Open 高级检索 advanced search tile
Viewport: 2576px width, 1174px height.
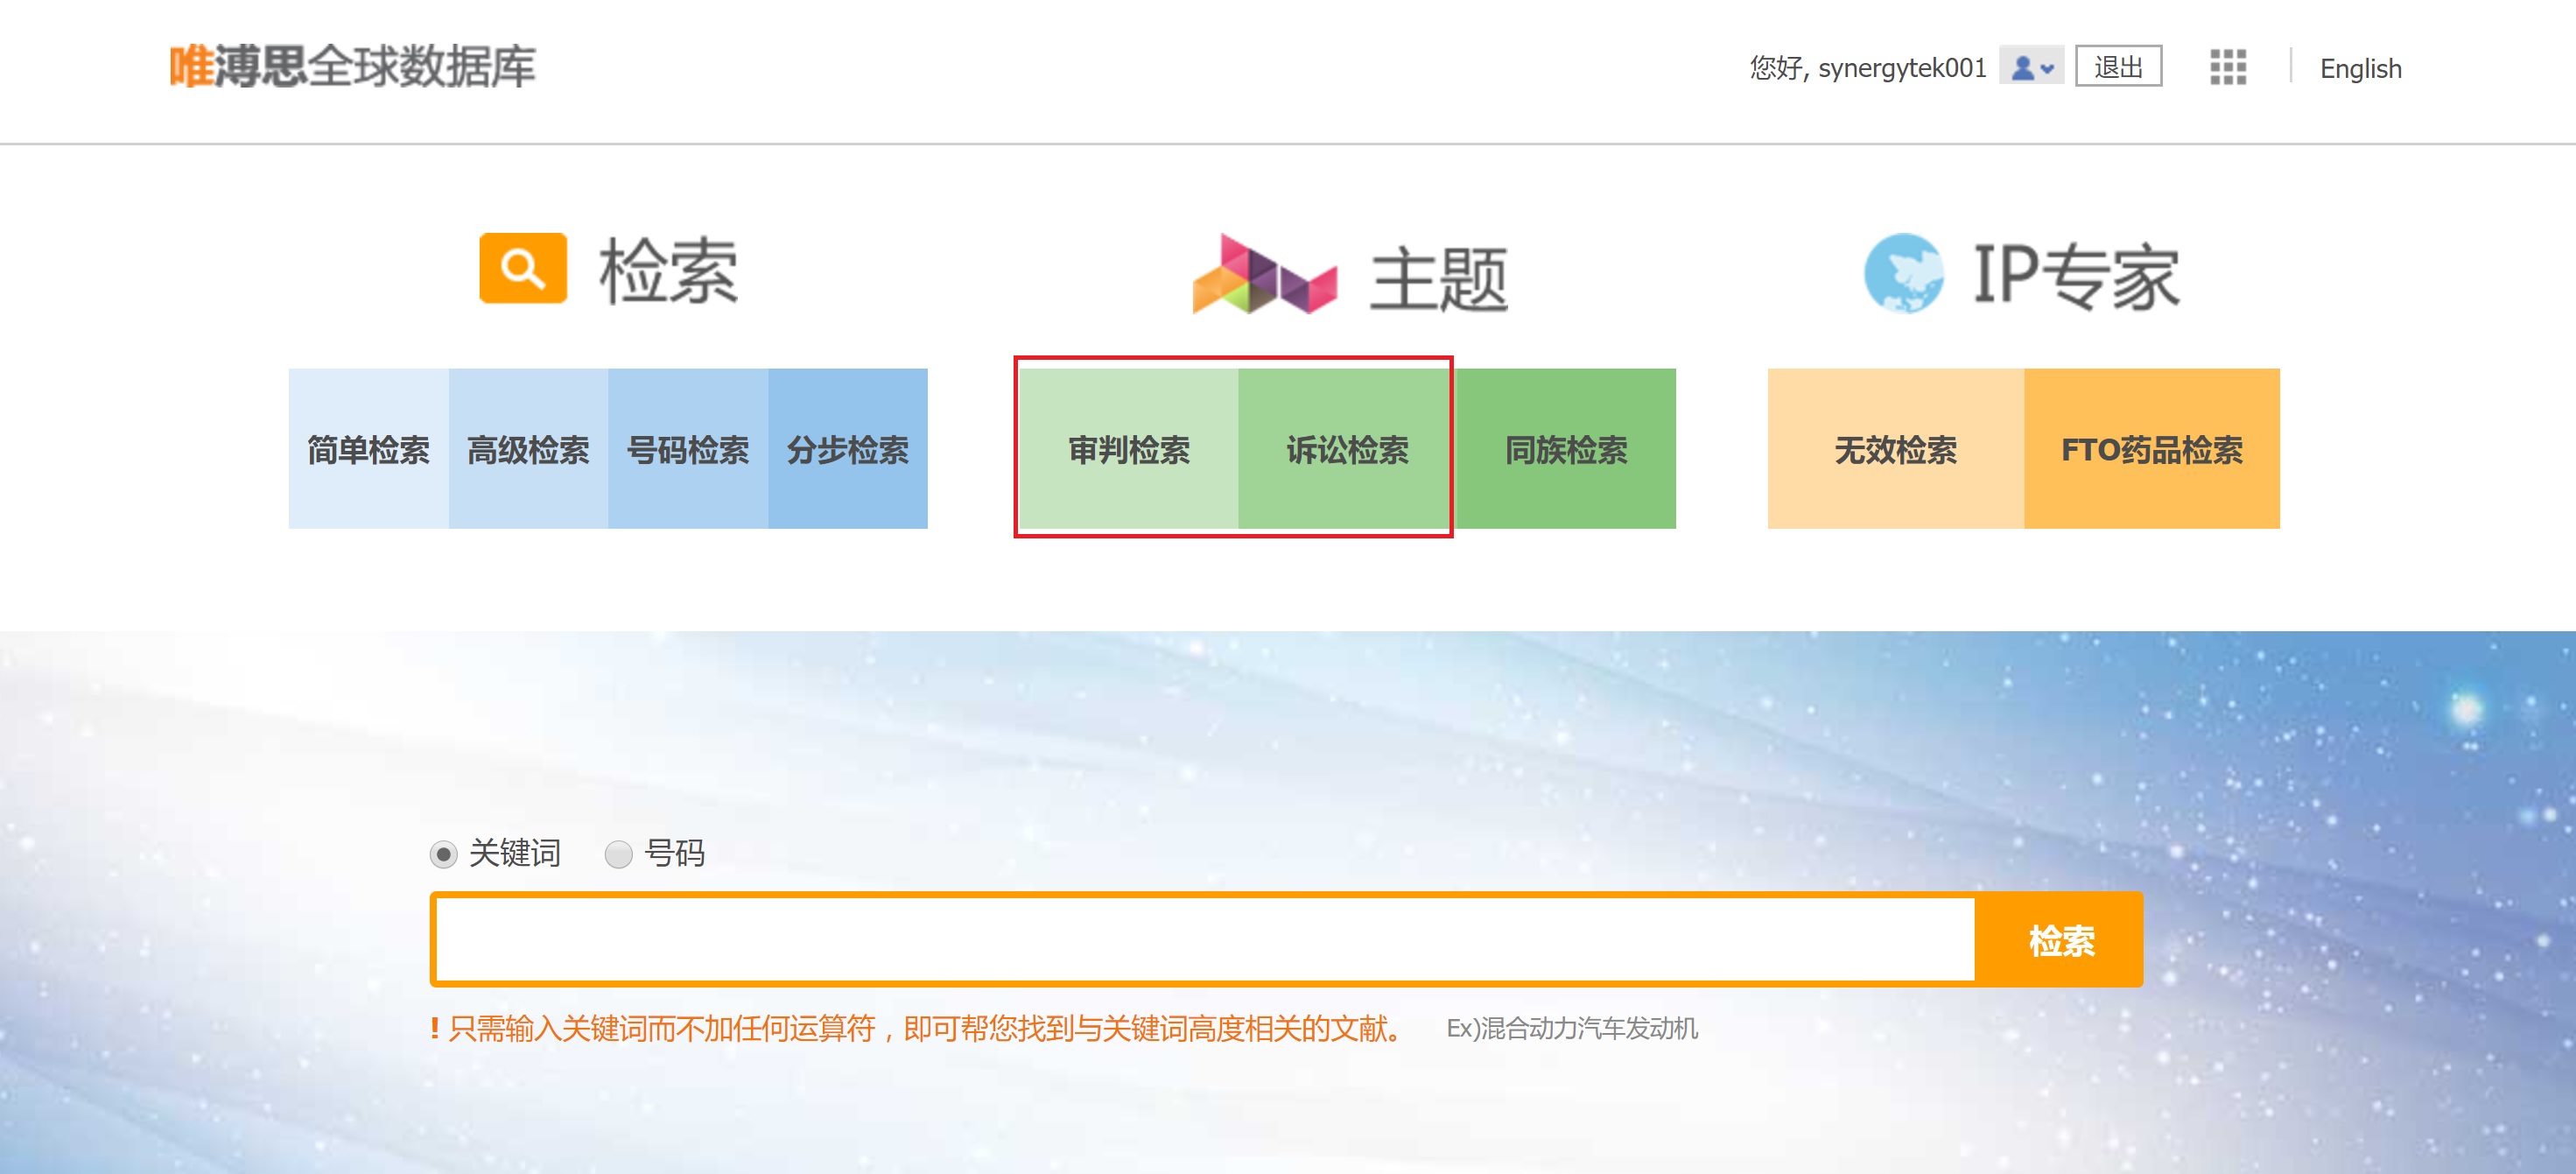pos(528,449)
